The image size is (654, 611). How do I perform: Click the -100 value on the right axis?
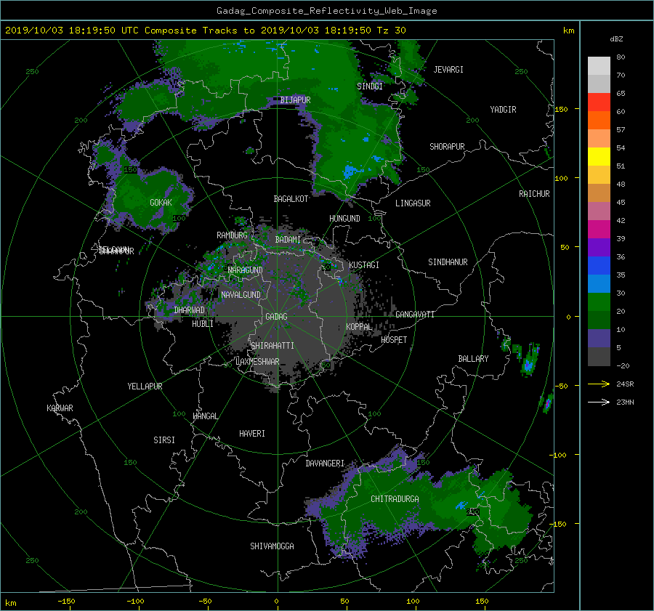pos(559,455)
